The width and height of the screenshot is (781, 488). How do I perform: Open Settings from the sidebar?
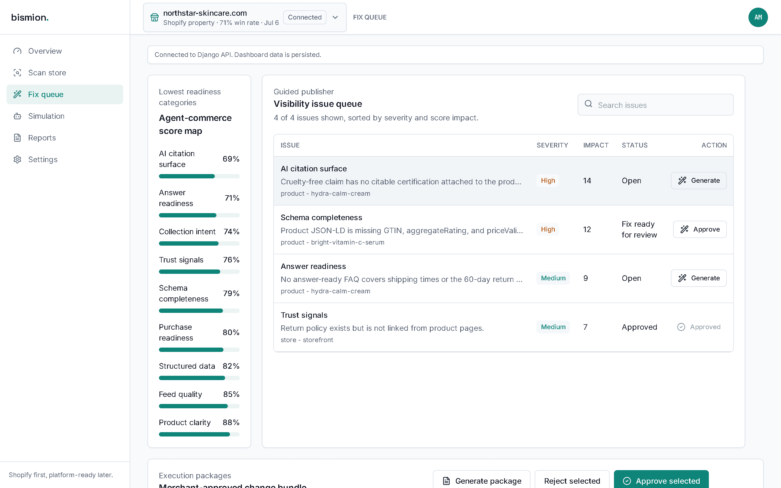tap(65, 159)
